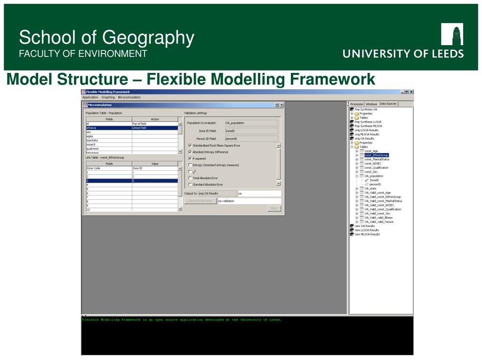
Task: Expand the const_EthnicGroup table node
Action: [357, 155]
